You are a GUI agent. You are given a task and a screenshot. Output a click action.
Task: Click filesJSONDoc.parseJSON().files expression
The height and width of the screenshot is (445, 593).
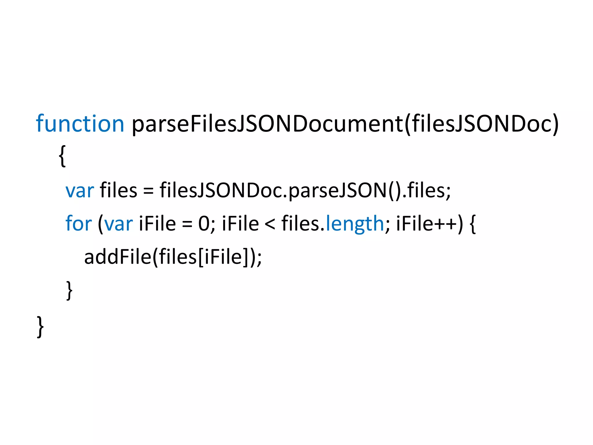tap(305, 191)
